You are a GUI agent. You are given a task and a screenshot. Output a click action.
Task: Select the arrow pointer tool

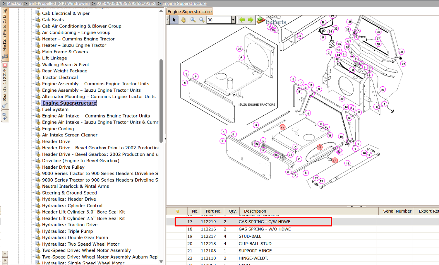pos(174,20)
